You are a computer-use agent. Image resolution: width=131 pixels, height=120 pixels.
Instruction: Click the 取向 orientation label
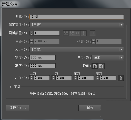tap(87, 66)
